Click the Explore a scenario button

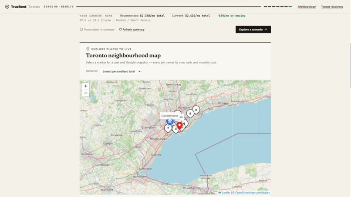click(253, 29)
